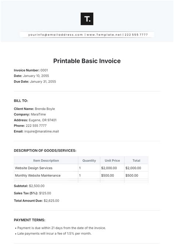Click the company name MaraTime

tap(38, 114)
